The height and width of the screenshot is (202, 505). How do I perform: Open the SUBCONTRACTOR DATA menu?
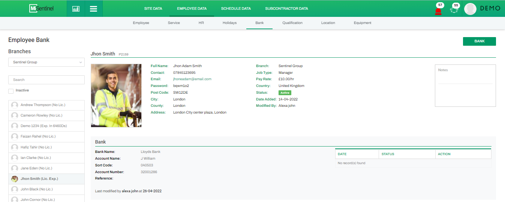tap(286, 8)
